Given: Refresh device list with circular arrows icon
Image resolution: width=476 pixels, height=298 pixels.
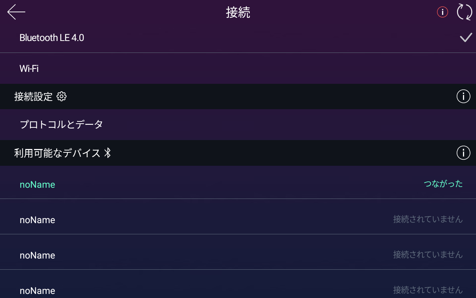Looking at the screenshot, I should [464, 12].
